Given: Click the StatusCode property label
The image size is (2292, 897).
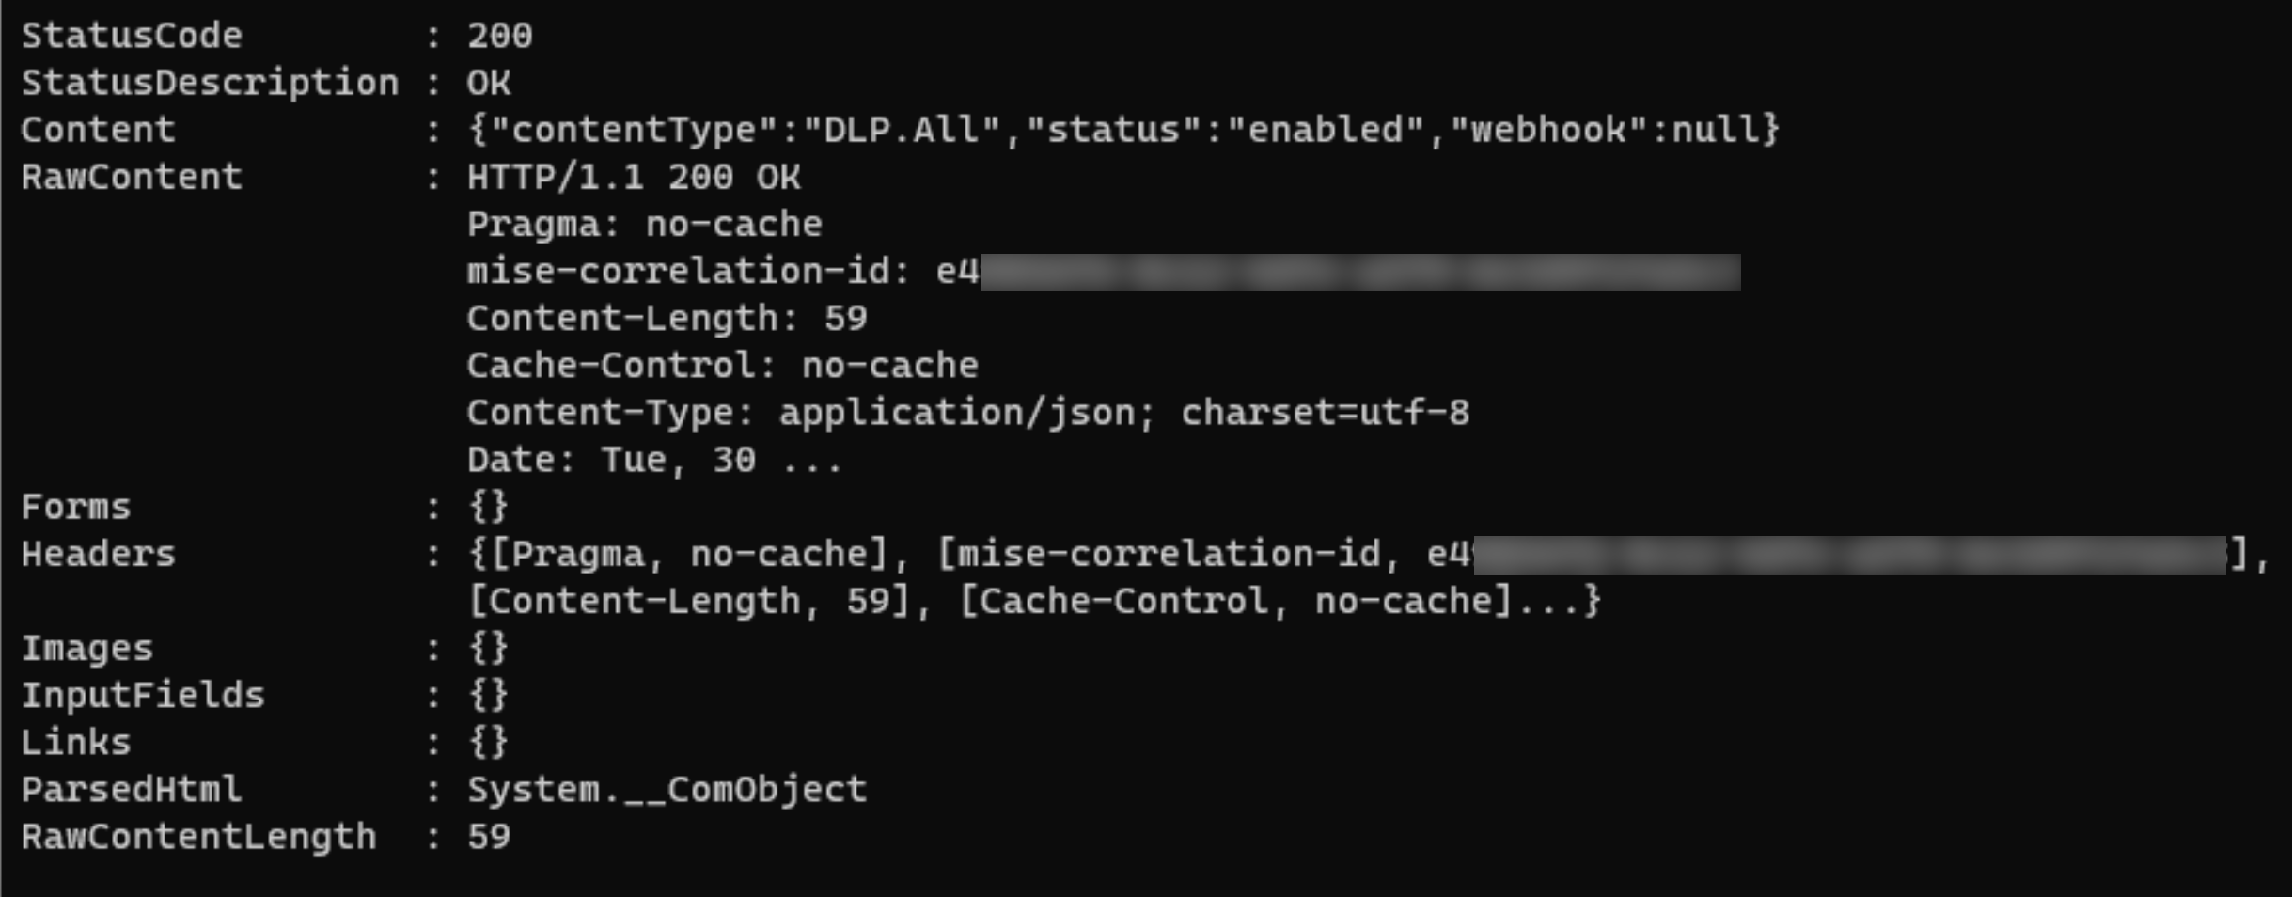Looking at the screenshot, I should (132, 36).
